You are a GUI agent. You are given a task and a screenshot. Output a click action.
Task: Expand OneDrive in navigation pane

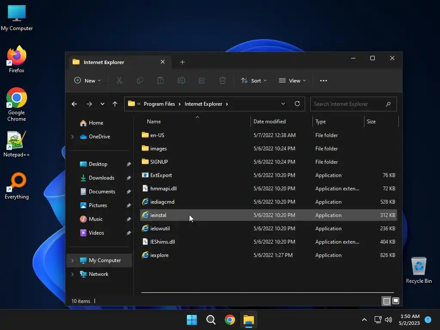[x=72, y=137]
